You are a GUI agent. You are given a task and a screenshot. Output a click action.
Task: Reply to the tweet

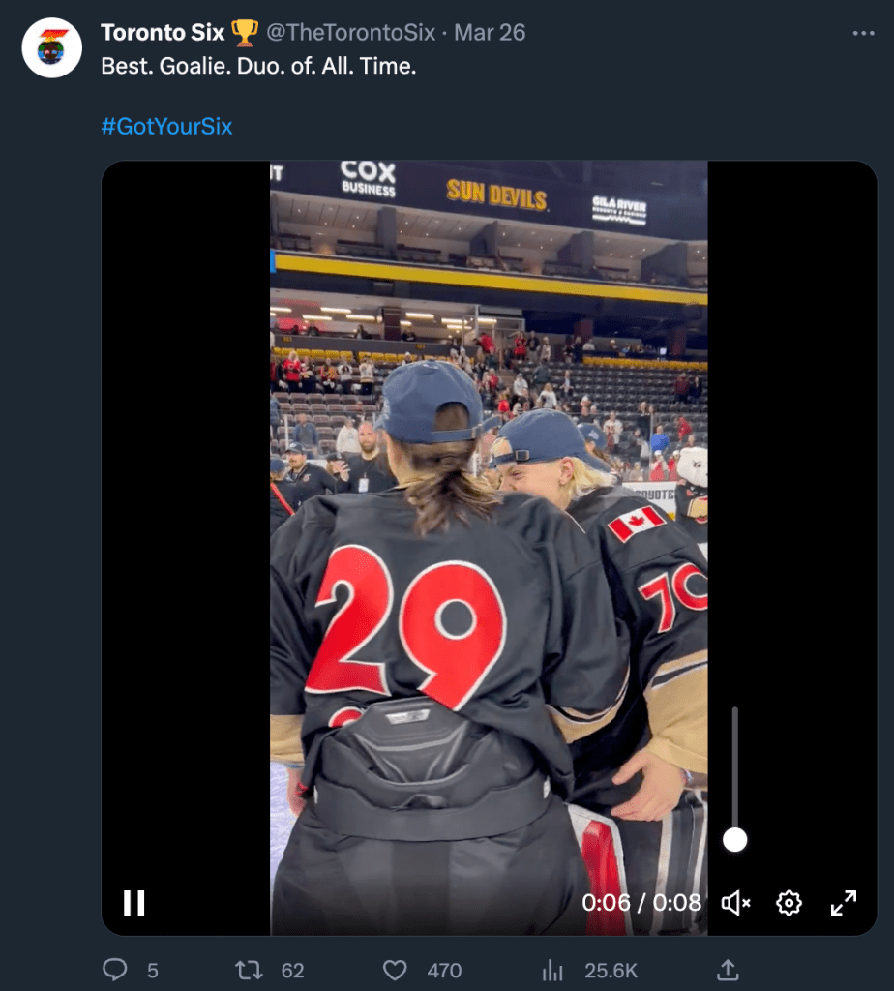click(115, 970)
